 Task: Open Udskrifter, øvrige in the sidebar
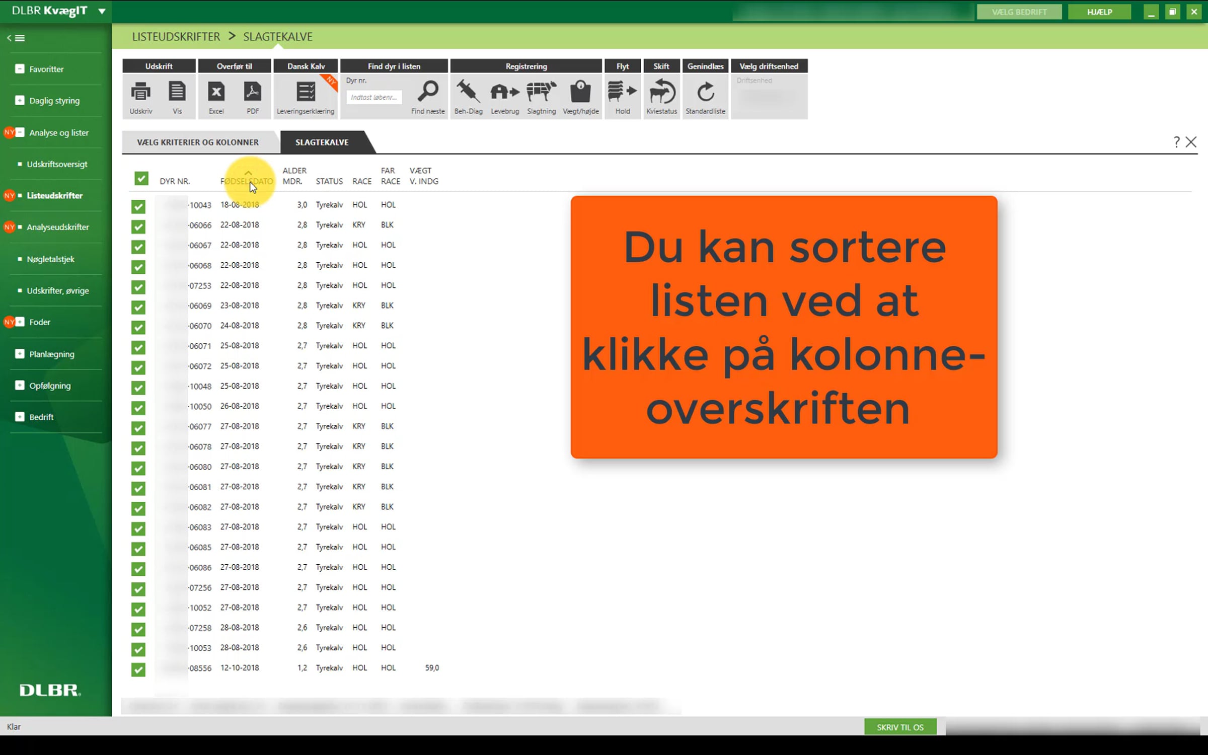coord(58,290)
